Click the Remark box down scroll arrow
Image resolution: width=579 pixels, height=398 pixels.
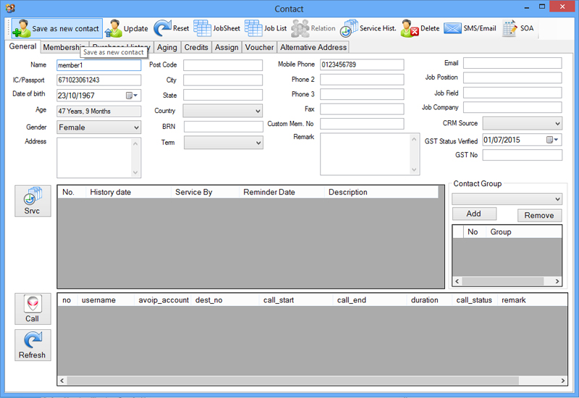pyautogui.click(x=414, y=170)
